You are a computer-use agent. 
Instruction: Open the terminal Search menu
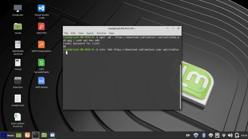90,33
